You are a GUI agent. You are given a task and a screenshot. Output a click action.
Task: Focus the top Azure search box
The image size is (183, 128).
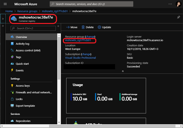pos(91,4)
